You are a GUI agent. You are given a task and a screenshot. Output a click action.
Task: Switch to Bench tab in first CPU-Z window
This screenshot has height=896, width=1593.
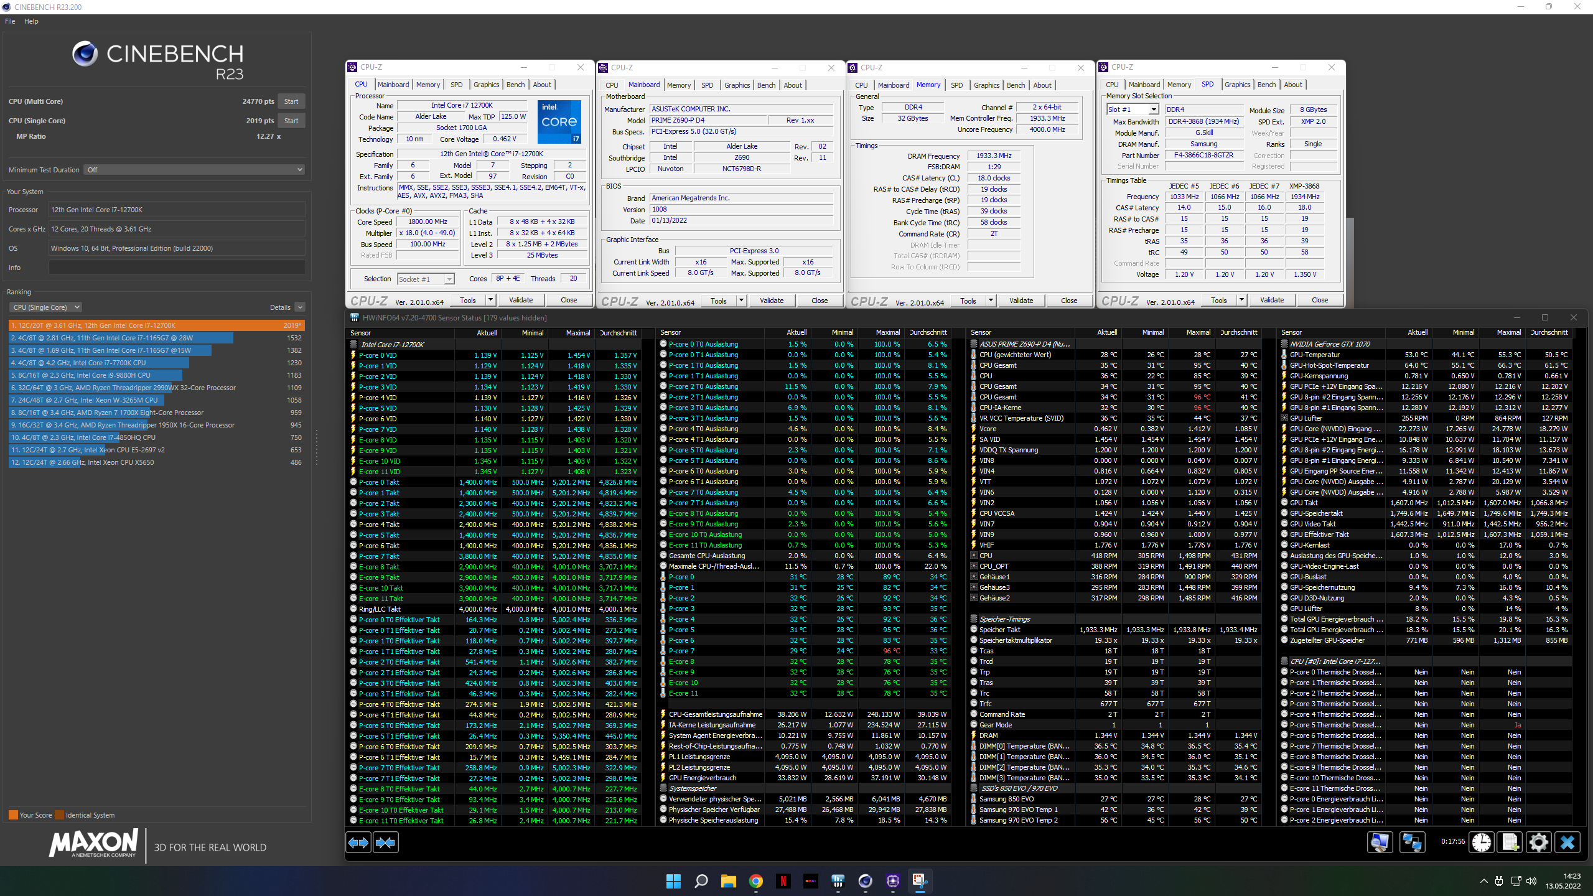(x=515, y=85)
